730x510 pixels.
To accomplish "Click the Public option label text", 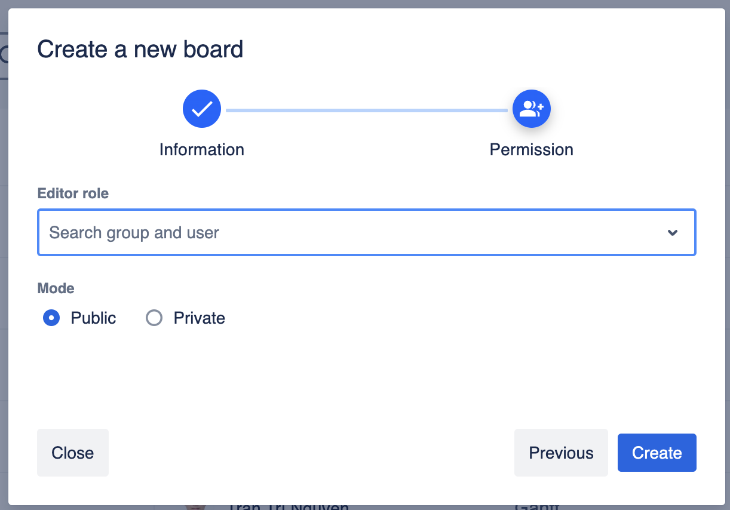I will (x=93, y=318).
